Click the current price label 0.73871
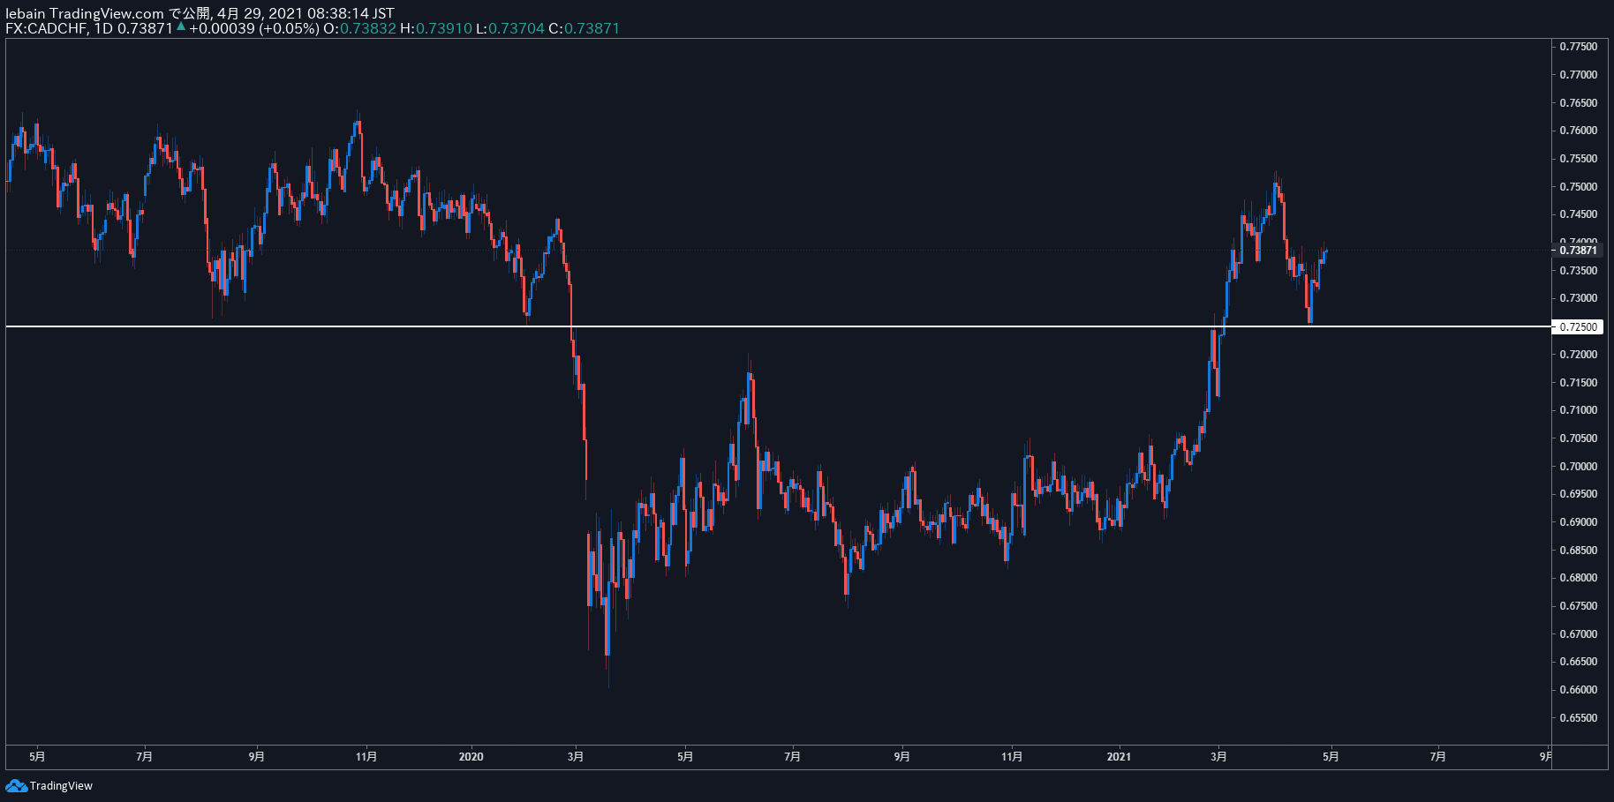Image resolution: width=1614 pixels, height=802 pixels. click(1578, 251)
